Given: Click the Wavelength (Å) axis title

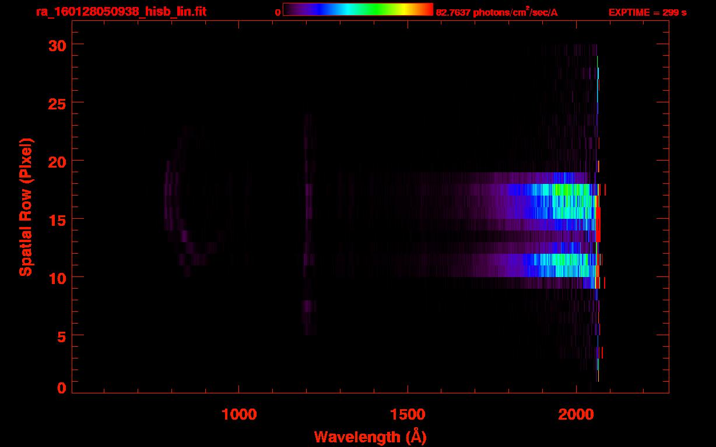Looking at the screenshot, I should click(370, 437).
